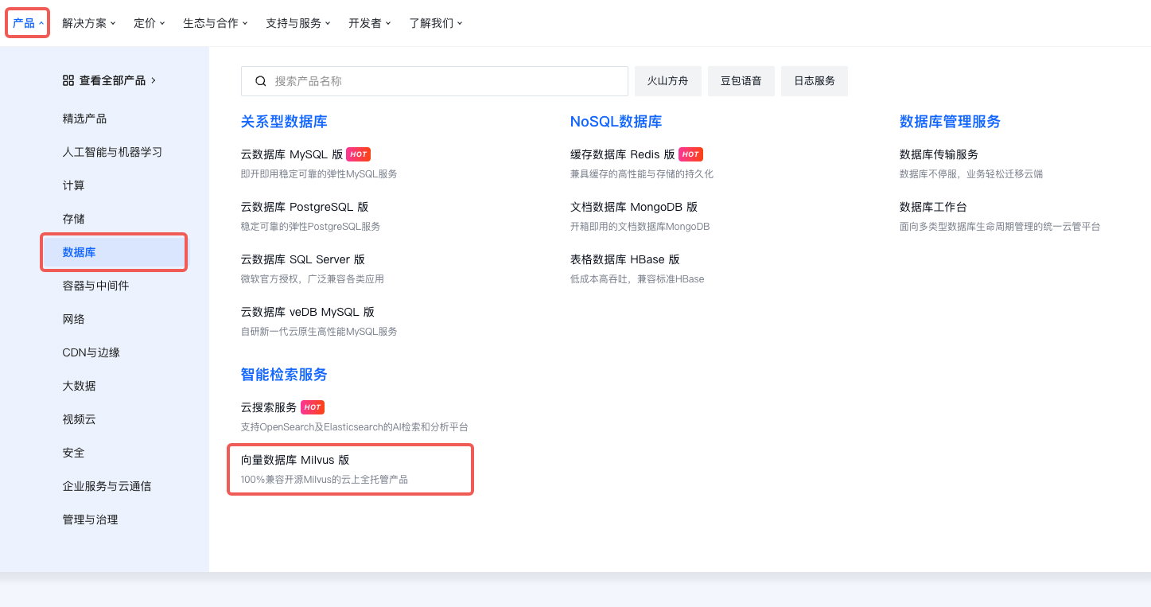The width and height of the screenshot is (1151, 607).
Task: Open 云搜索服务 product
Action: [x=269, y=407]
